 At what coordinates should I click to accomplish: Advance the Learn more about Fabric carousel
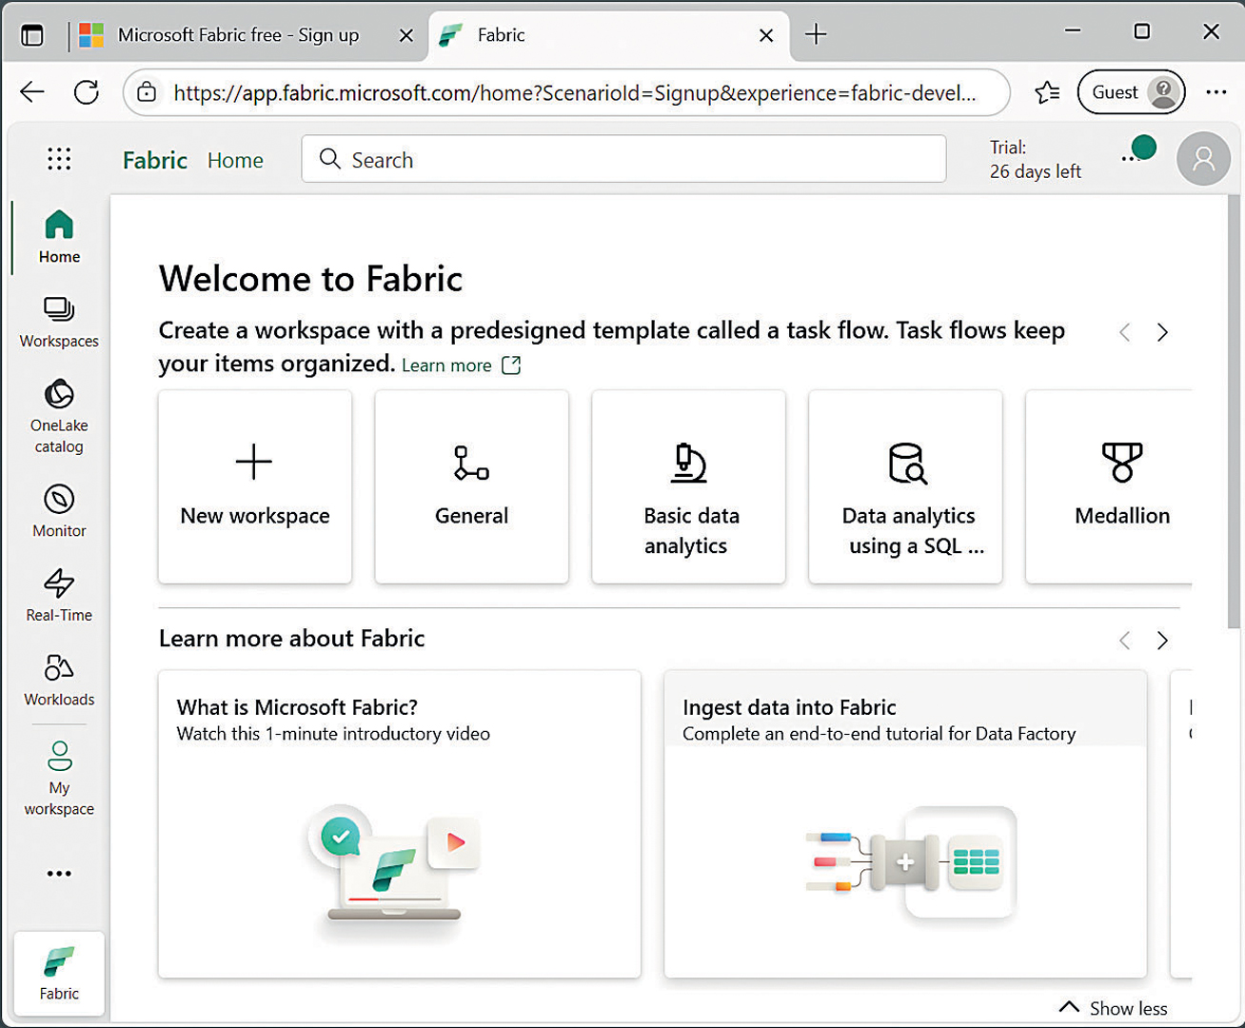1162,640
